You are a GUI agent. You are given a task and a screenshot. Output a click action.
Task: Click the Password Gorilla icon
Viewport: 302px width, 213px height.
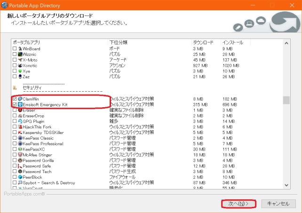pos(20,160)
